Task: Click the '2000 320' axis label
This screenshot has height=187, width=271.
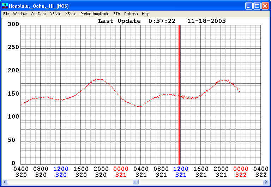Action: 101,171
